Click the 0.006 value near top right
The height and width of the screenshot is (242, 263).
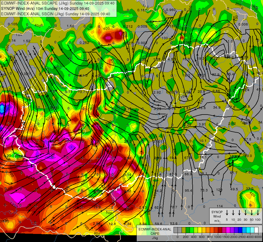pos(243,24)
